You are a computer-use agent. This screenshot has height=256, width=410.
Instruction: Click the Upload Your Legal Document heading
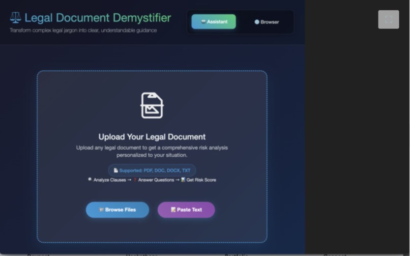(x=152, y=137)
